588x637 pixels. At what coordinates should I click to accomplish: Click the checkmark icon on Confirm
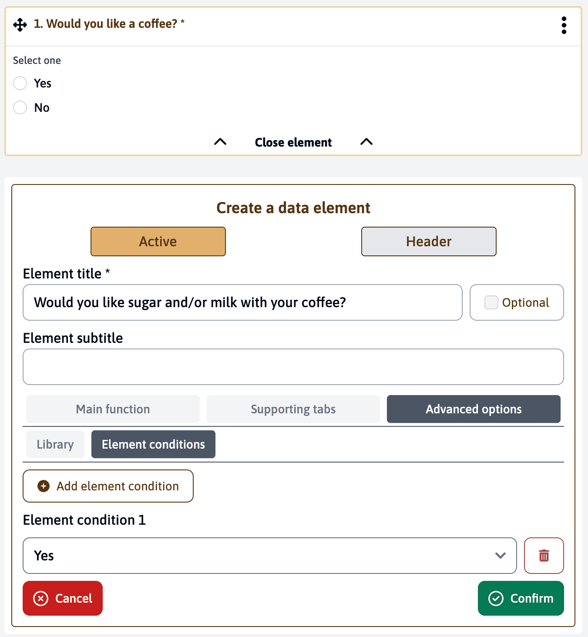coord(496,599)
